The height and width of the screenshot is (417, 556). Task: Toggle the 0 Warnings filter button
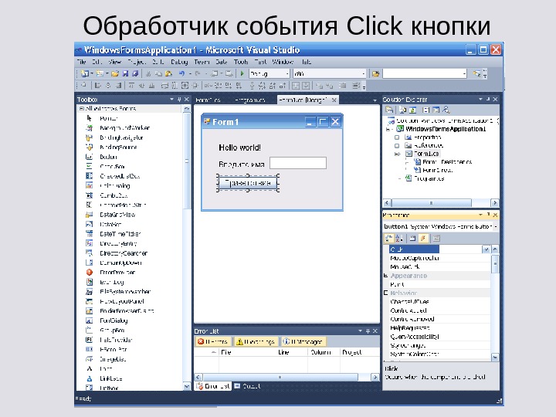(256, 341)
